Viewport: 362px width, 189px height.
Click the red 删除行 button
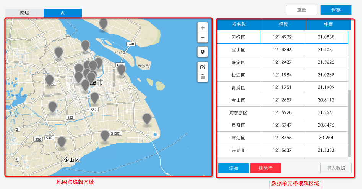tap(266, 168)
